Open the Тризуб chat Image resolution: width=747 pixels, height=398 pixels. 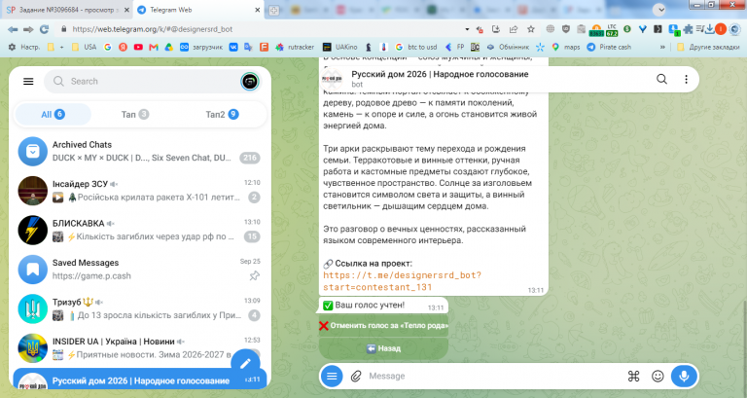tap(140, 308)
